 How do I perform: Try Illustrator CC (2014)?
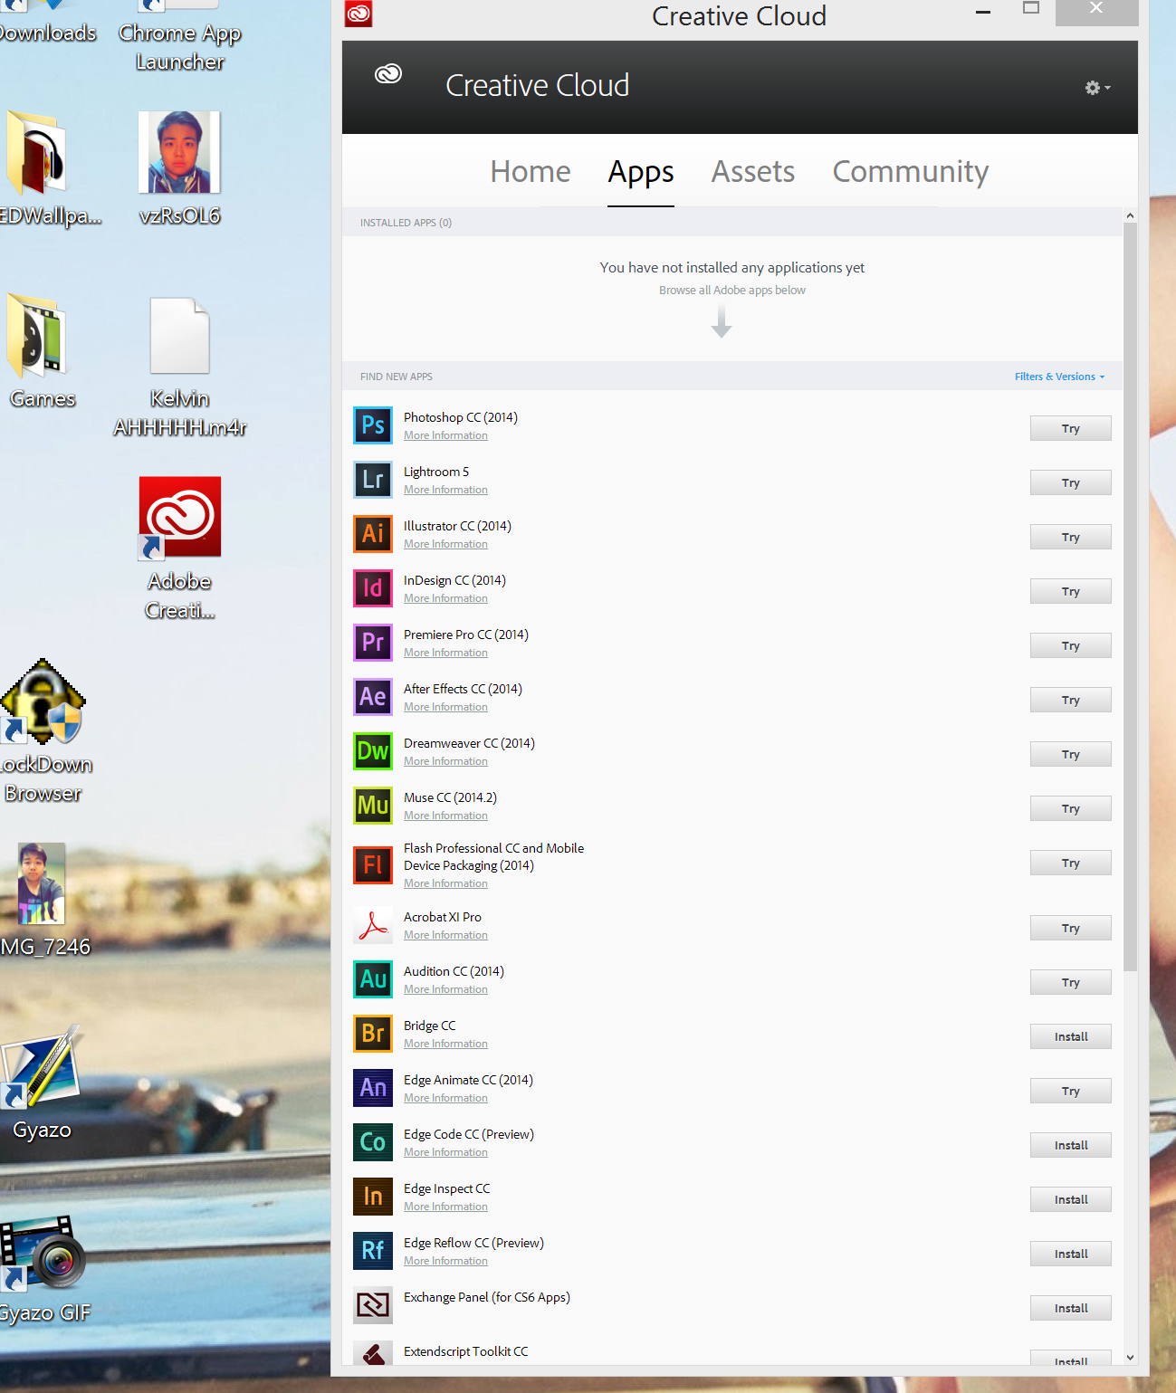[x=1071, y=538]
